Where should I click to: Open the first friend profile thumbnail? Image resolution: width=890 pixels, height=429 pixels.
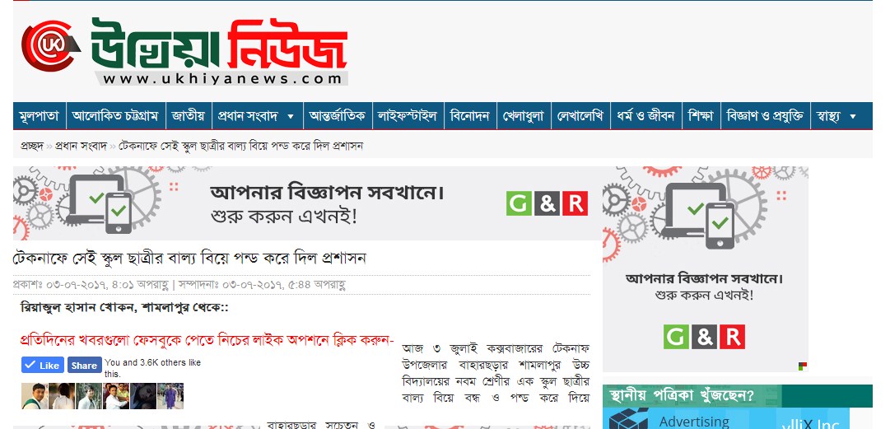(x=35, y=396)
